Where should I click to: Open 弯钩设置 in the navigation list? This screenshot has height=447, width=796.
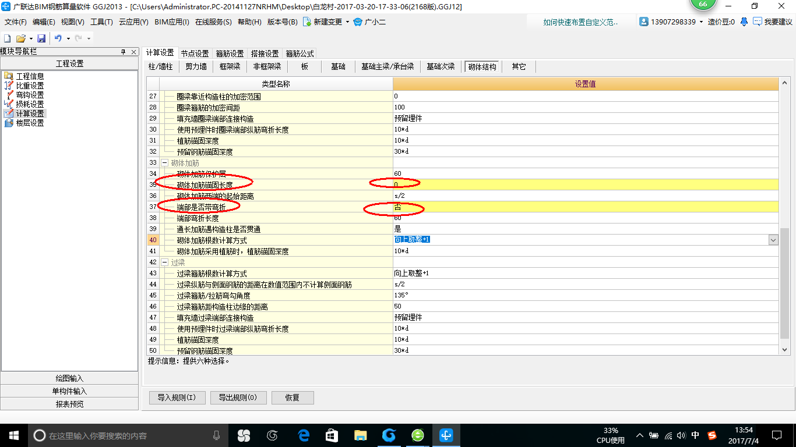23,95
